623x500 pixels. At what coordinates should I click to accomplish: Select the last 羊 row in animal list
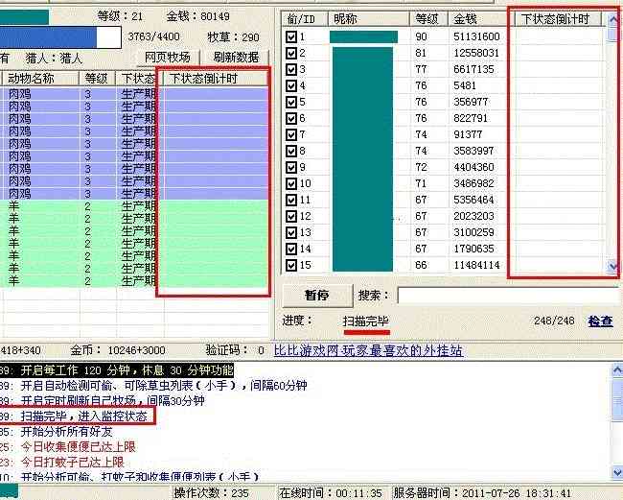click(134, 281)
